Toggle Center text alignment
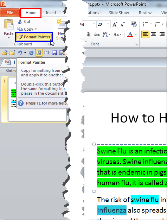 point(154,34)
